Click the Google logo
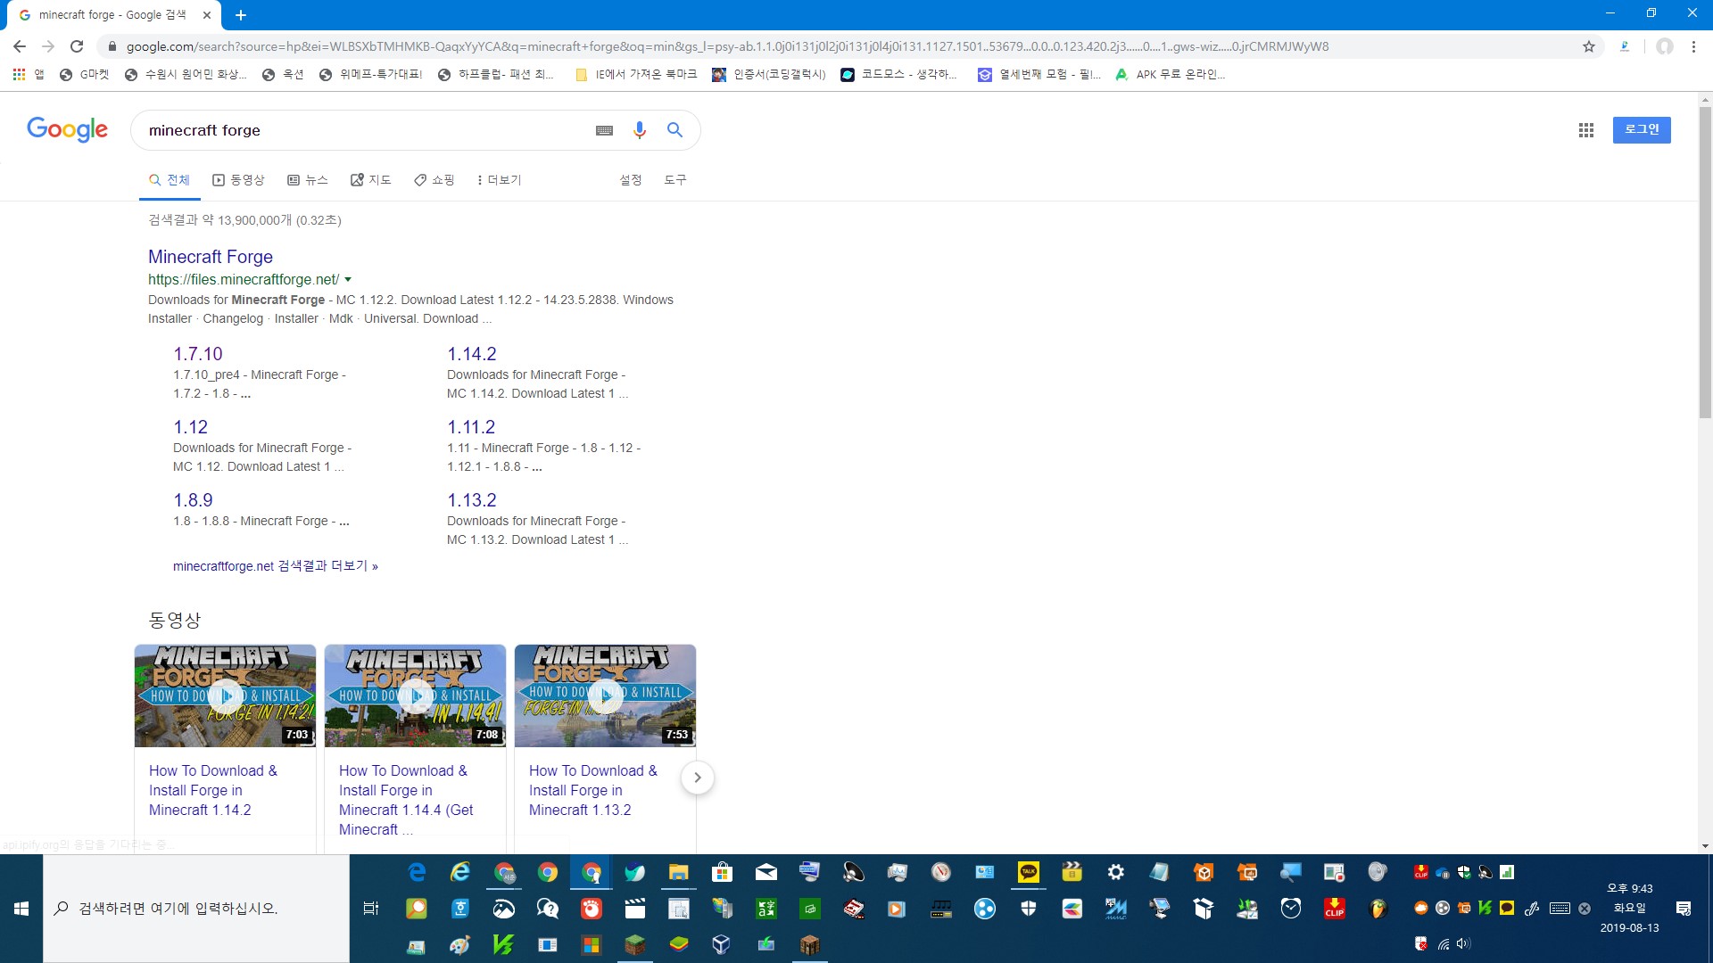This screenshot has width=1713, height=963. pyautogui.click(x=67, y=129)
